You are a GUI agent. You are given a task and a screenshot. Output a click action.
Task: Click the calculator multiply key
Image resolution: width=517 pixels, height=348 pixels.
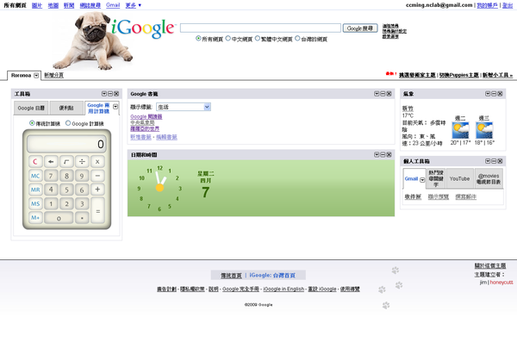[x=97, y=161]
